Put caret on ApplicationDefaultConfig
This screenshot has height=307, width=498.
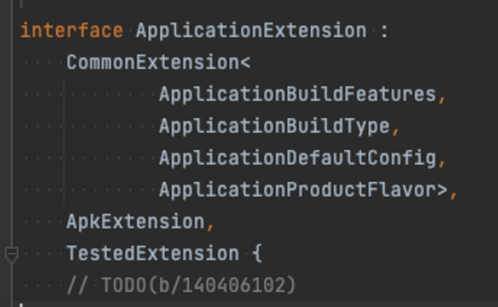coord(297,158)
